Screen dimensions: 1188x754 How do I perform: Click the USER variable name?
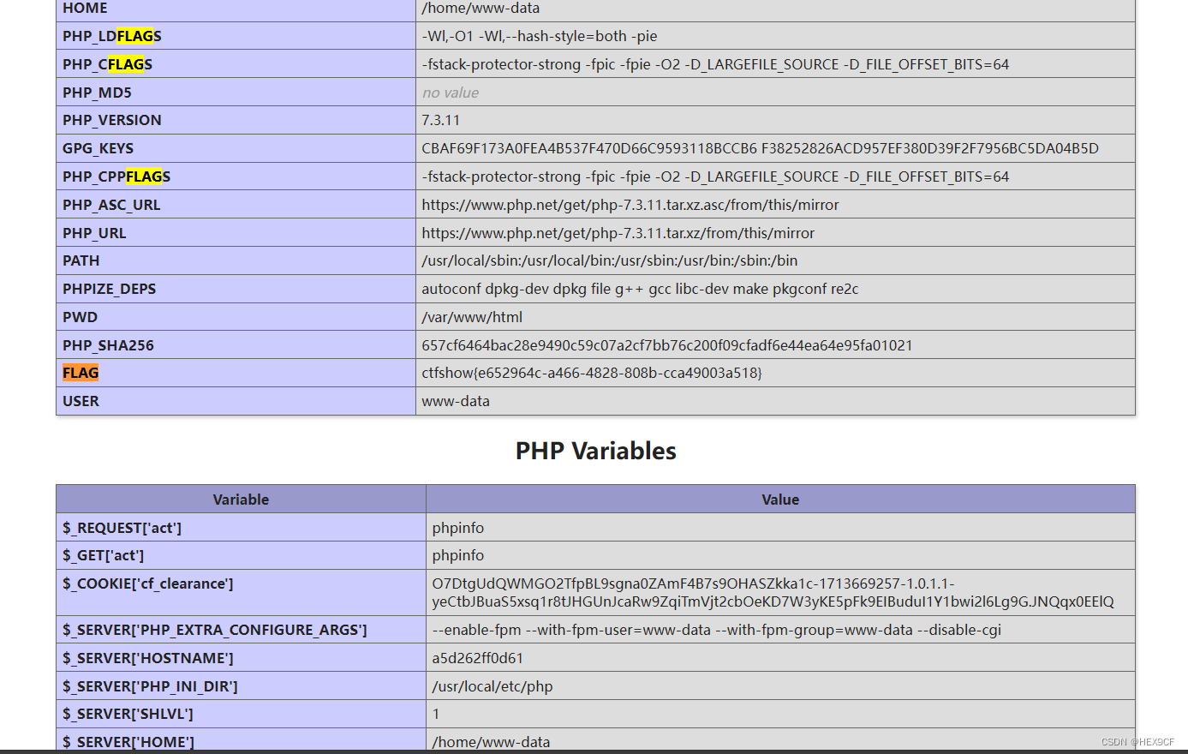[x=81, y=401]
